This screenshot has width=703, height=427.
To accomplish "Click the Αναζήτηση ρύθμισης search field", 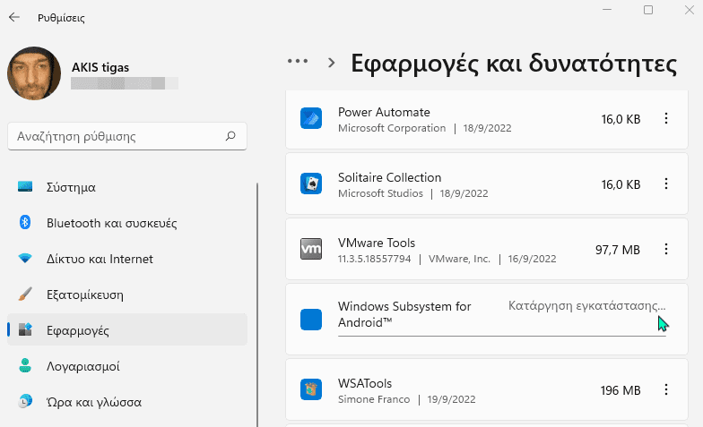I will click(x=127, y=136).
